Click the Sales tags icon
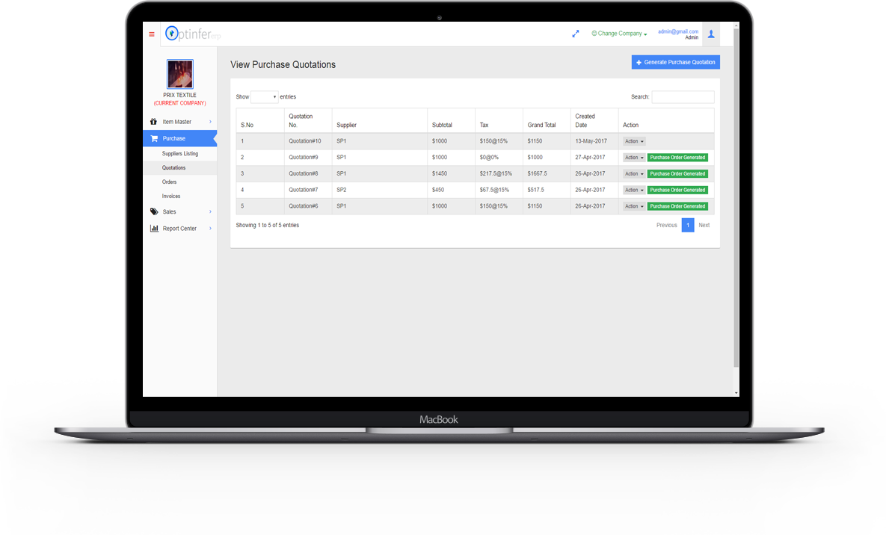The height and width of the screenshot is (535, 886). pyautogui.click(x=154, y=212)
